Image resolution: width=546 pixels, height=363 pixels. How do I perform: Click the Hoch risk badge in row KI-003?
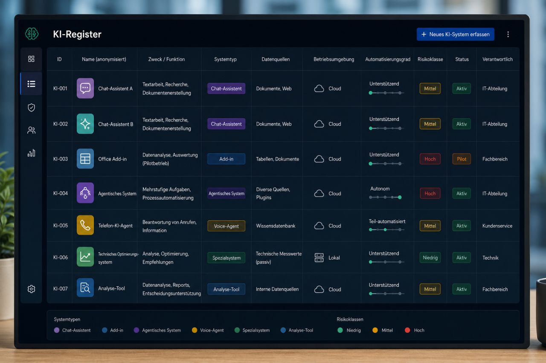tap(430, 159)
